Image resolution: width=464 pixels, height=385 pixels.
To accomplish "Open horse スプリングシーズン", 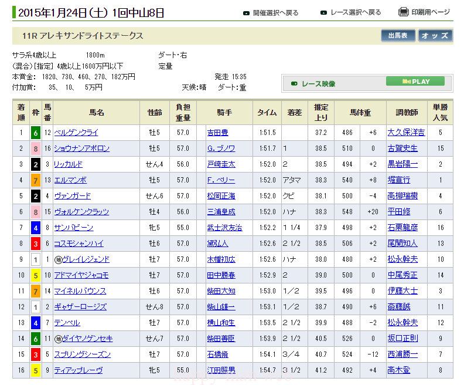I will click(x=82, y=354).
